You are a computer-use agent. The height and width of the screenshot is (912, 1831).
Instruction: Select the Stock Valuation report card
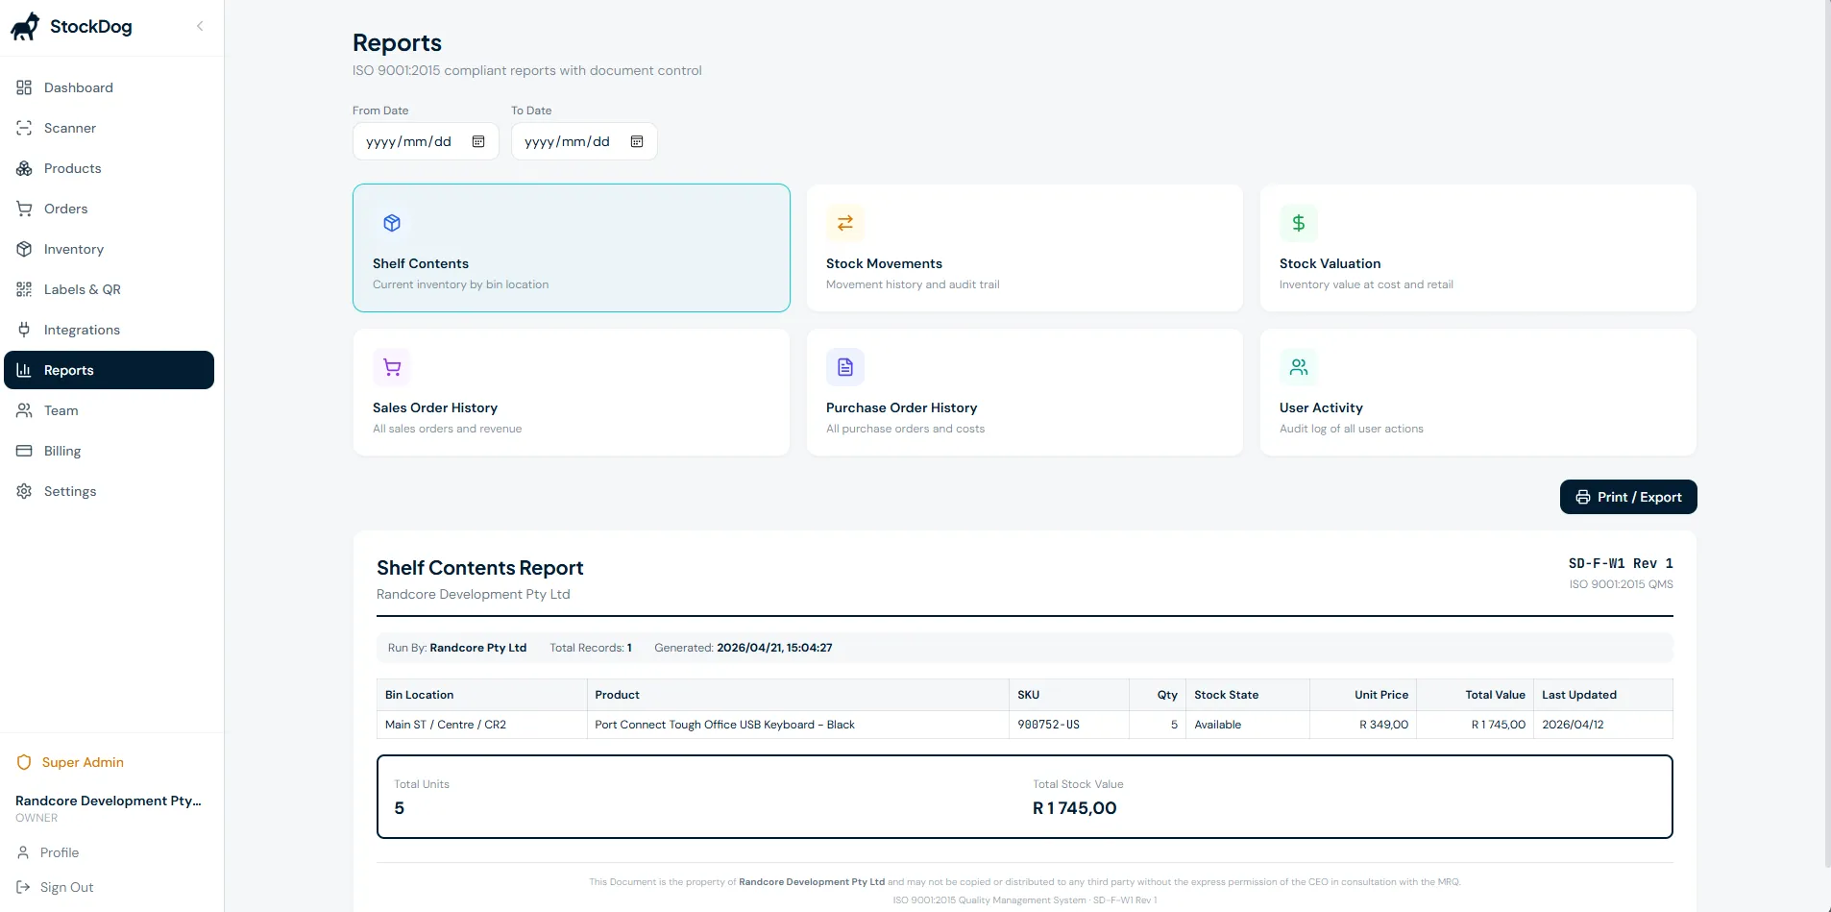coord(1478,248)
